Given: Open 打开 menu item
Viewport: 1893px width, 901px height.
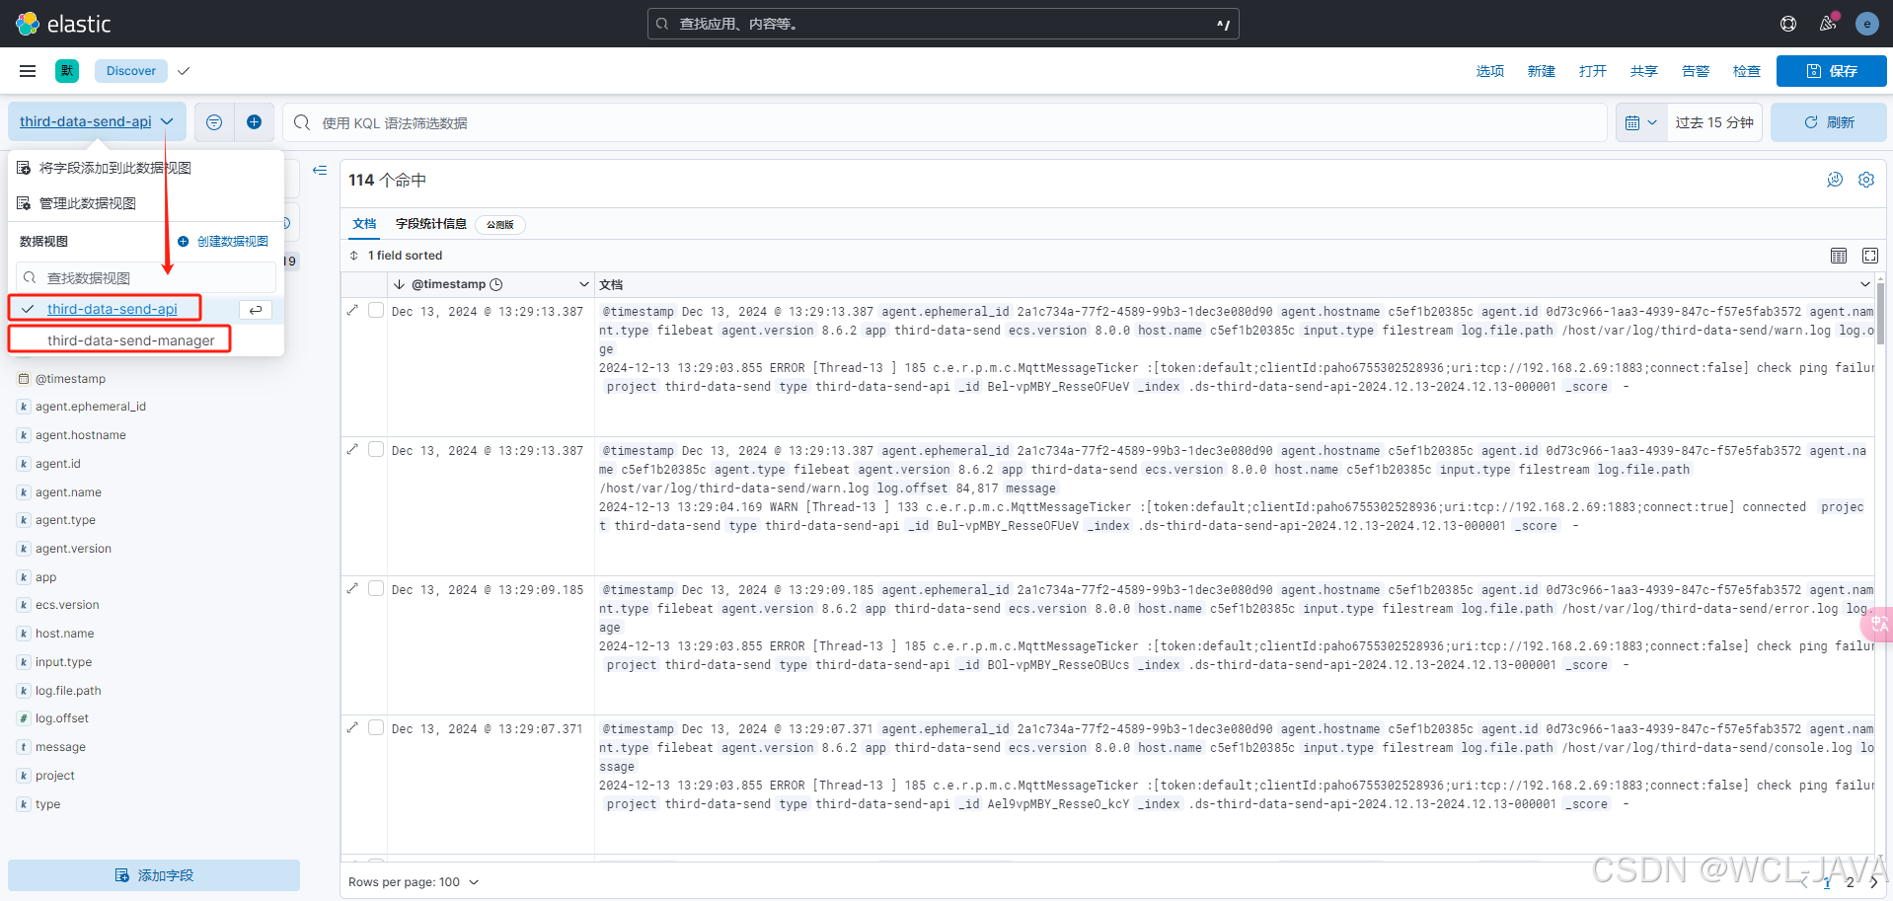Looking at the screenshot, I should [1593, 71].
